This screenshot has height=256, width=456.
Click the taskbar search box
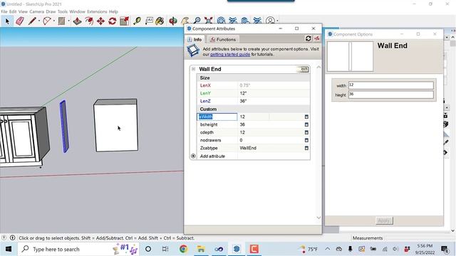[x=78, y=249]
